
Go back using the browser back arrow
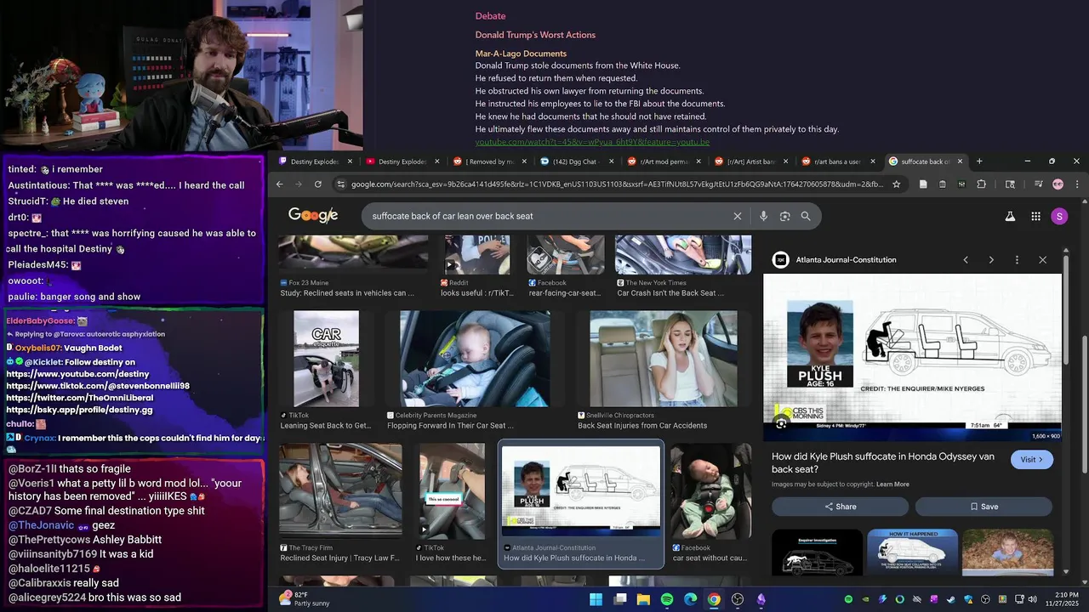click(279, 184)
